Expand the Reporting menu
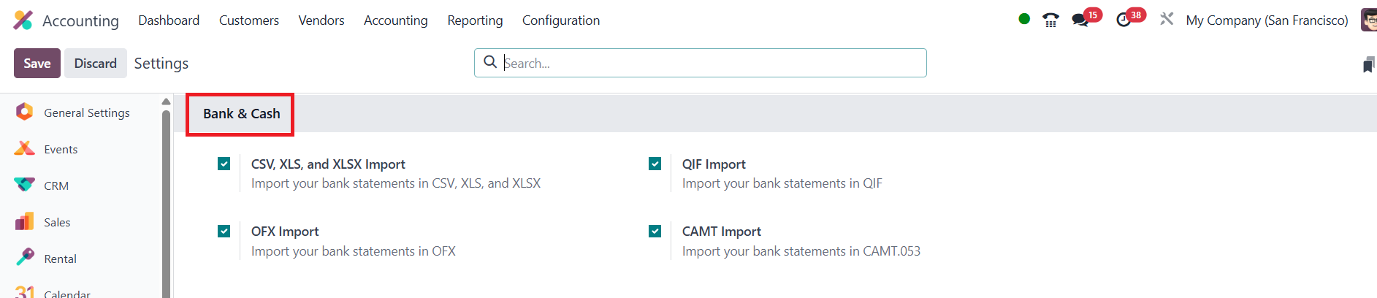 pos(475,20)
